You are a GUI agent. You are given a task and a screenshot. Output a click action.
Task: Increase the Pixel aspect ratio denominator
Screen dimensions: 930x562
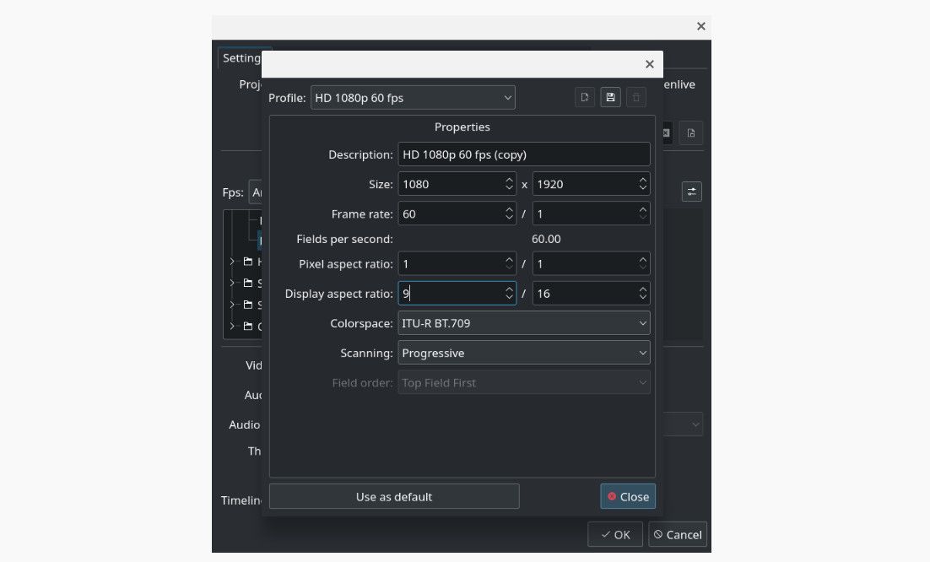point(643,258)
